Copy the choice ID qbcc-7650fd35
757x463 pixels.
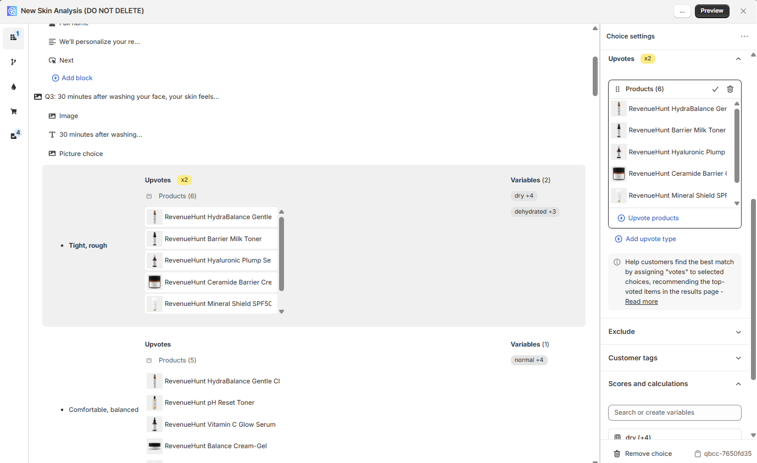tap(723, 454)
